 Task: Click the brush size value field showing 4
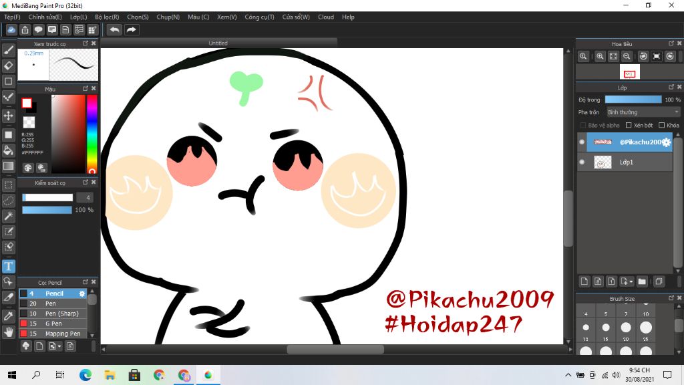pyautogui.click(x=85, y=198)
